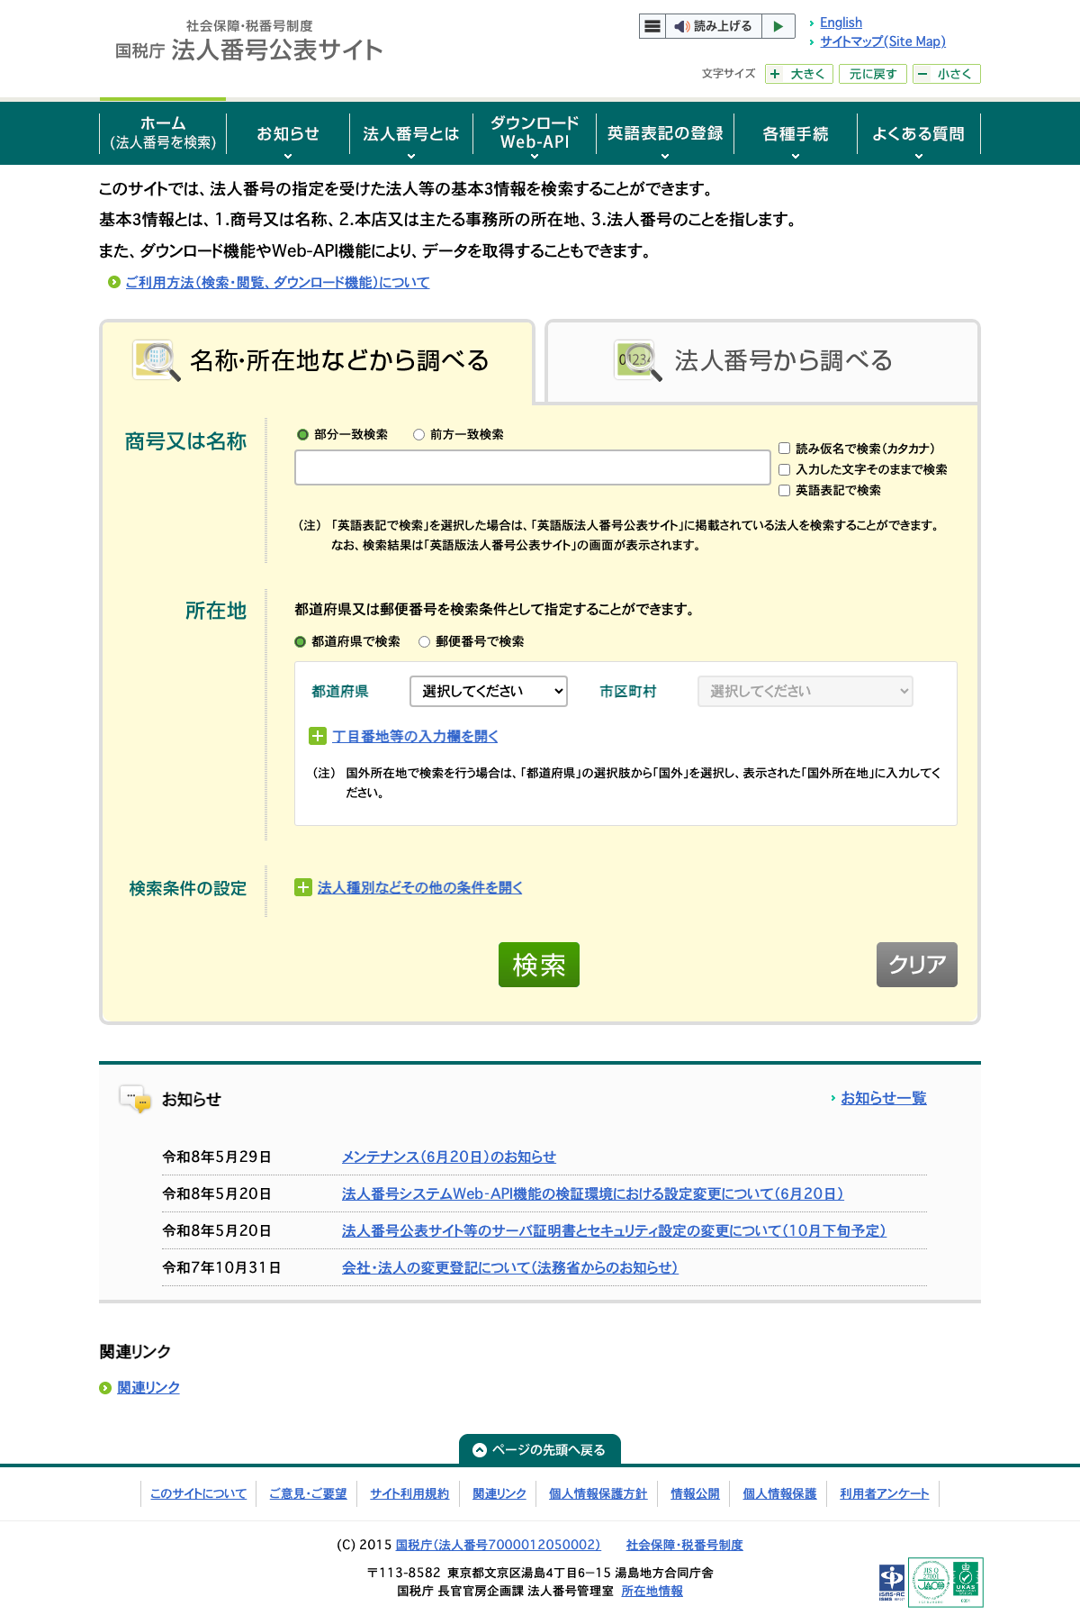The height and width of the screenshot is (1624, 1080).
Task: Click 小さく font size button
Action: coord(947,74)
